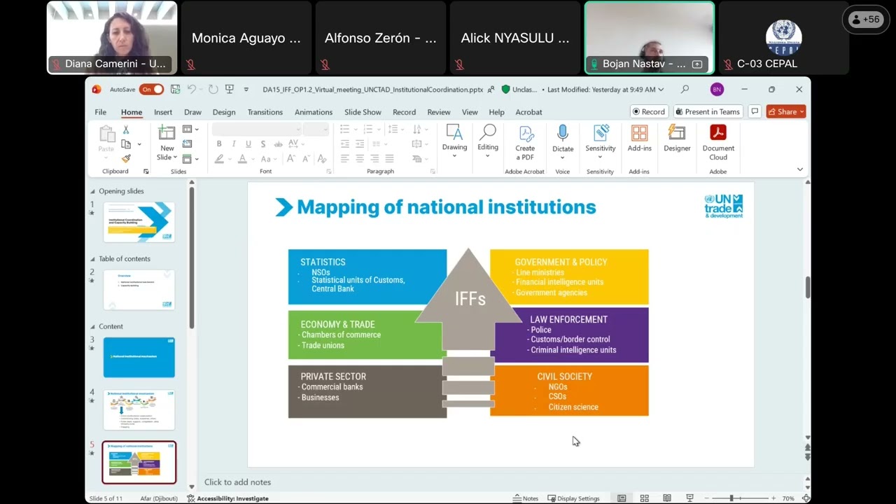Click the Share button
Viewport: 896px width, 504px height.
tap(786, 111)
